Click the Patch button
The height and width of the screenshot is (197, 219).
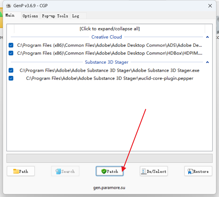[x=109, y=171]
